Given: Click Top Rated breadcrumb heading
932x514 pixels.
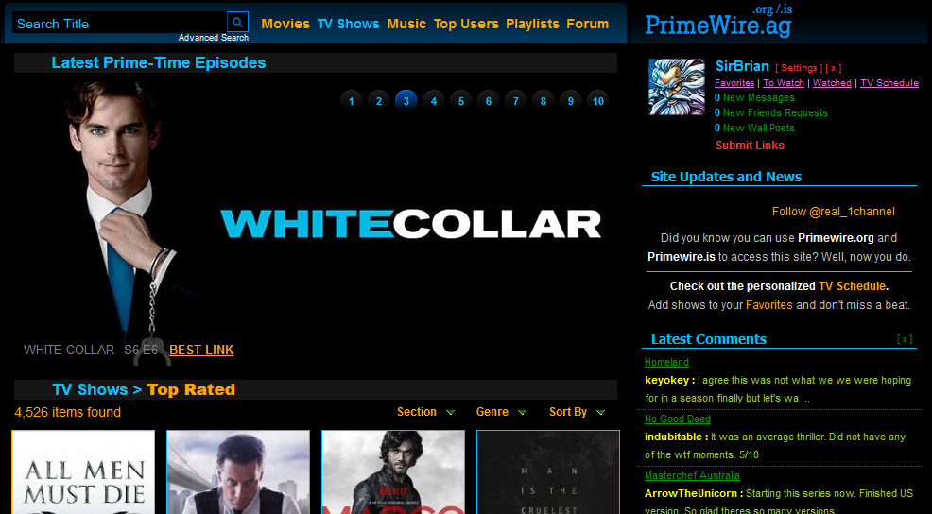Looking at the screenshot, I should pyautogui.click(x=191, y=390).
